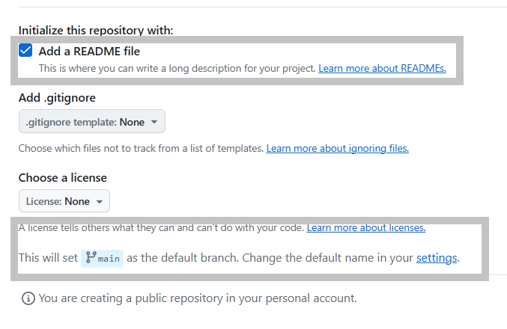Expand the License: None dropdown
The width and height of the screenshot is (507, 329).
click(x=64, y=201)
